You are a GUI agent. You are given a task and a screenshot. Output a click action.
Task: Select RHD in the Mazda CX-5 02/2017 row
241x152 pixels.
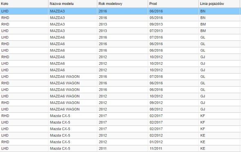(x=5, y=116)
